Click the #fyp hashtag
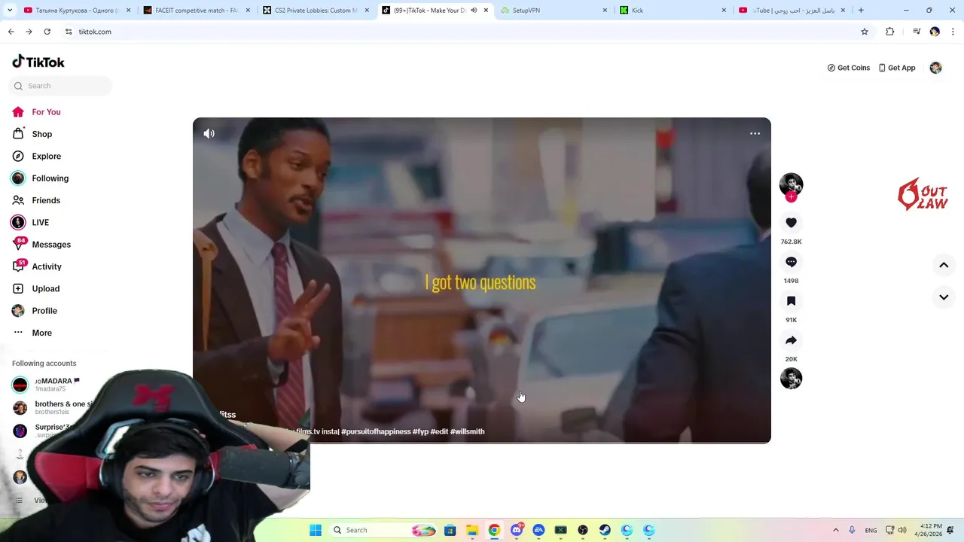 click(x=420, y=431)
